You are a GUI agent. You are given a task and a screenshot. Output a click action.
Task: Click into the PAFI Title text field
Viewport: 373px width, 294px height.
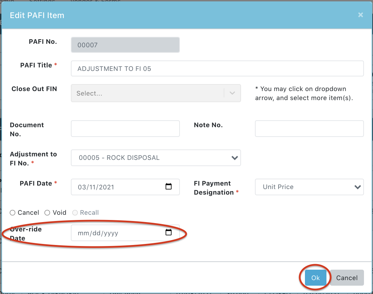tap(217, 68)
